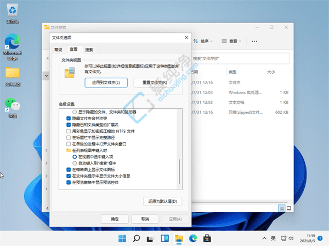This screenshot has height=246, width=329.
Task: Open the 查看 view dropdown in Explorer
Action: [x=231, y=41]
